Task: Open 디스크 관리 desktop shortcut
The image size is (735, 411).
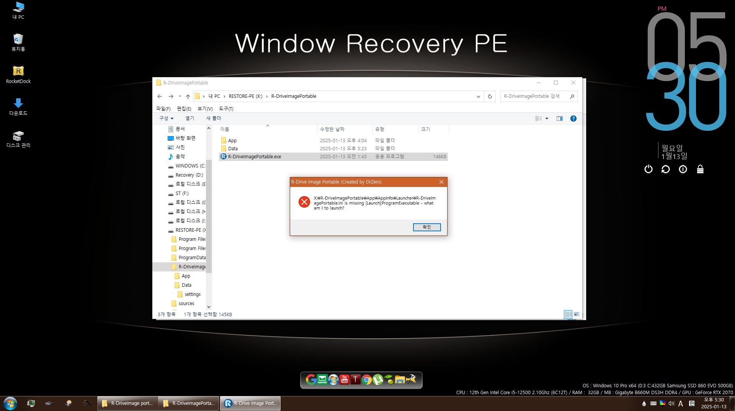Action: [x=18, y=139]
